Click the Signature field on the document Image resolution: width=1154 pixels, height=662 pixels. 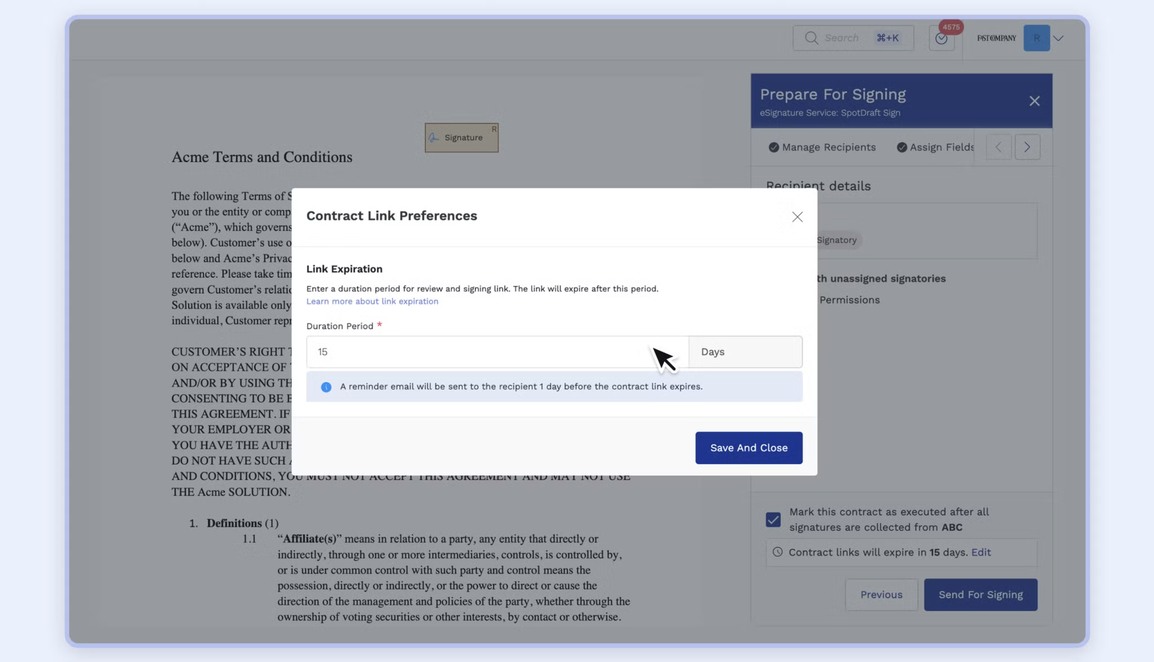point(461,138)
